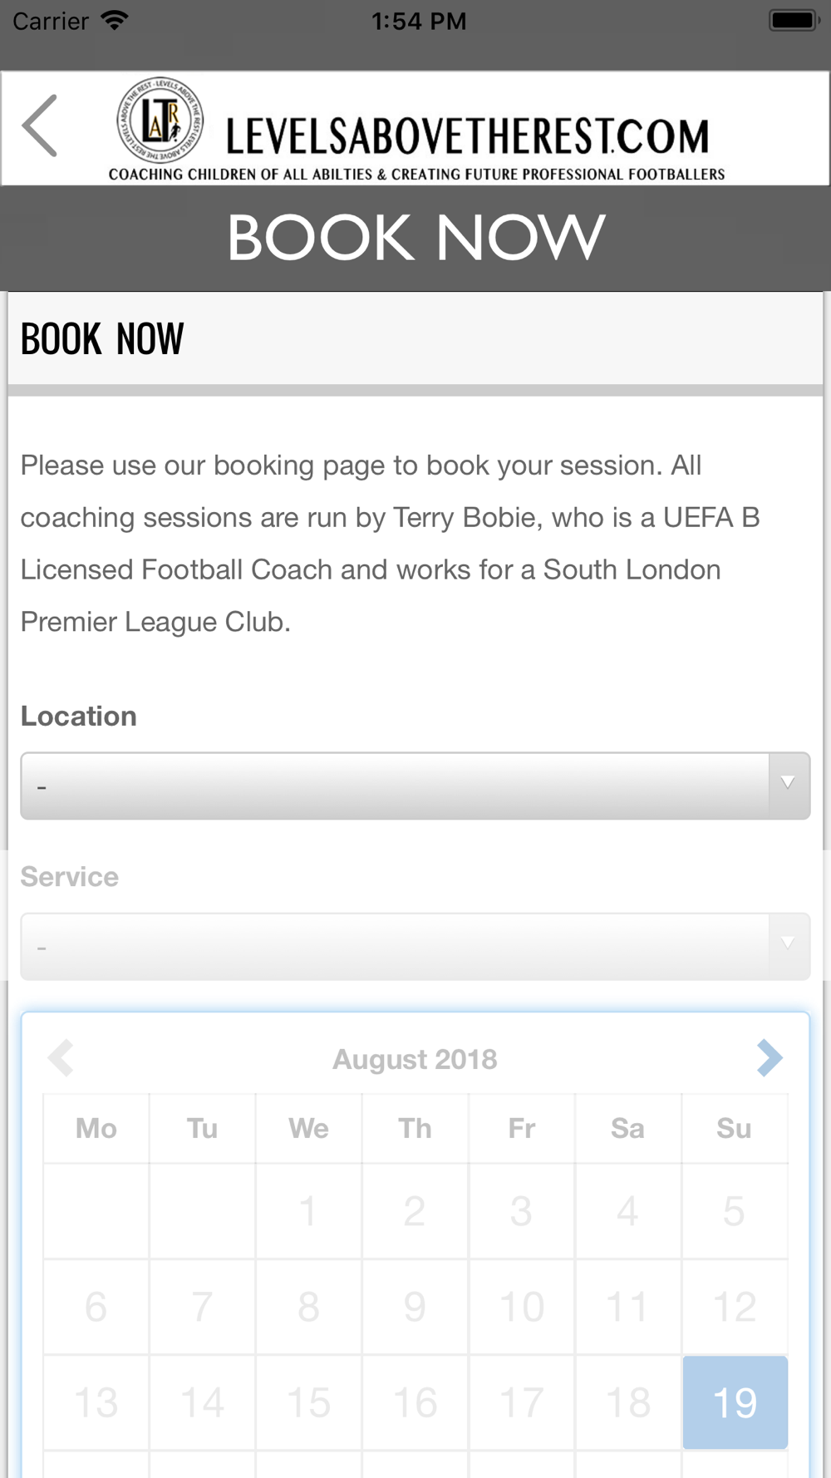Pick August 10 in the calendar
Screen dimensions: 831x1478
coord(521,1307)
